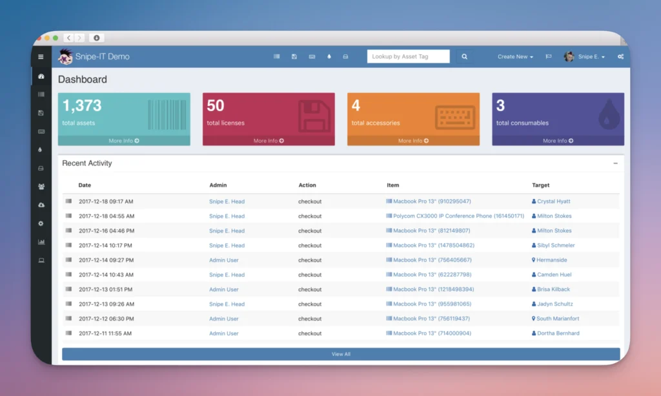Open the alerts flag icon in navbar
This screenshot has height=396, width=661.
549,57
